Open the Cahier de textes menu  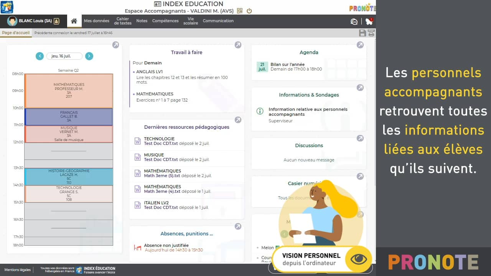[x=123, y=21]
